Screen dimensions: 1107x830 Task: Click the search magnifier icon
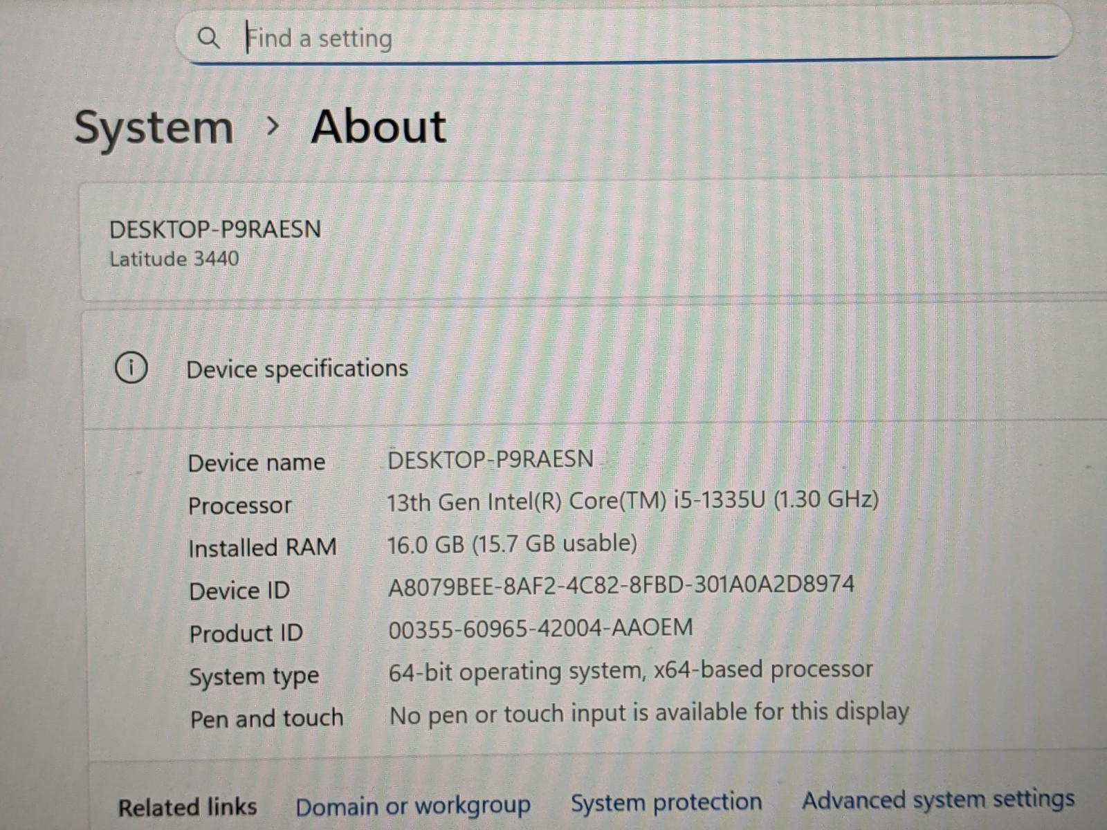tap(208, 37)
